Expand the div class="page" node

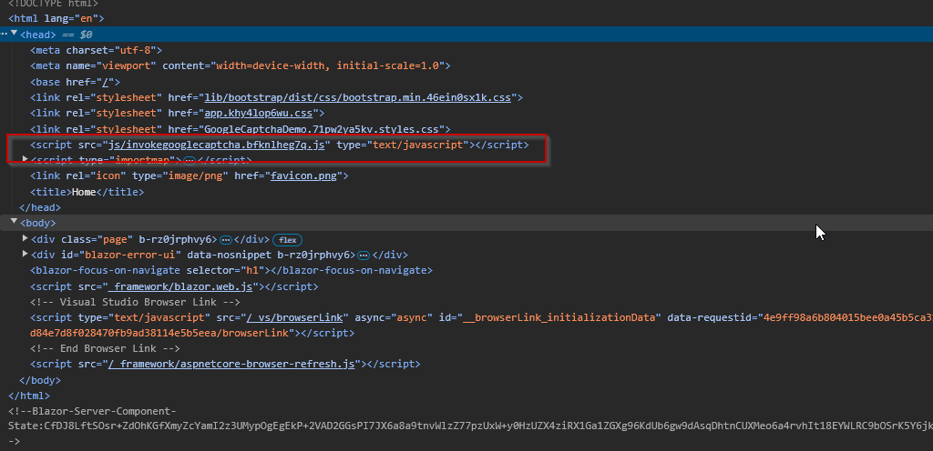25,238
